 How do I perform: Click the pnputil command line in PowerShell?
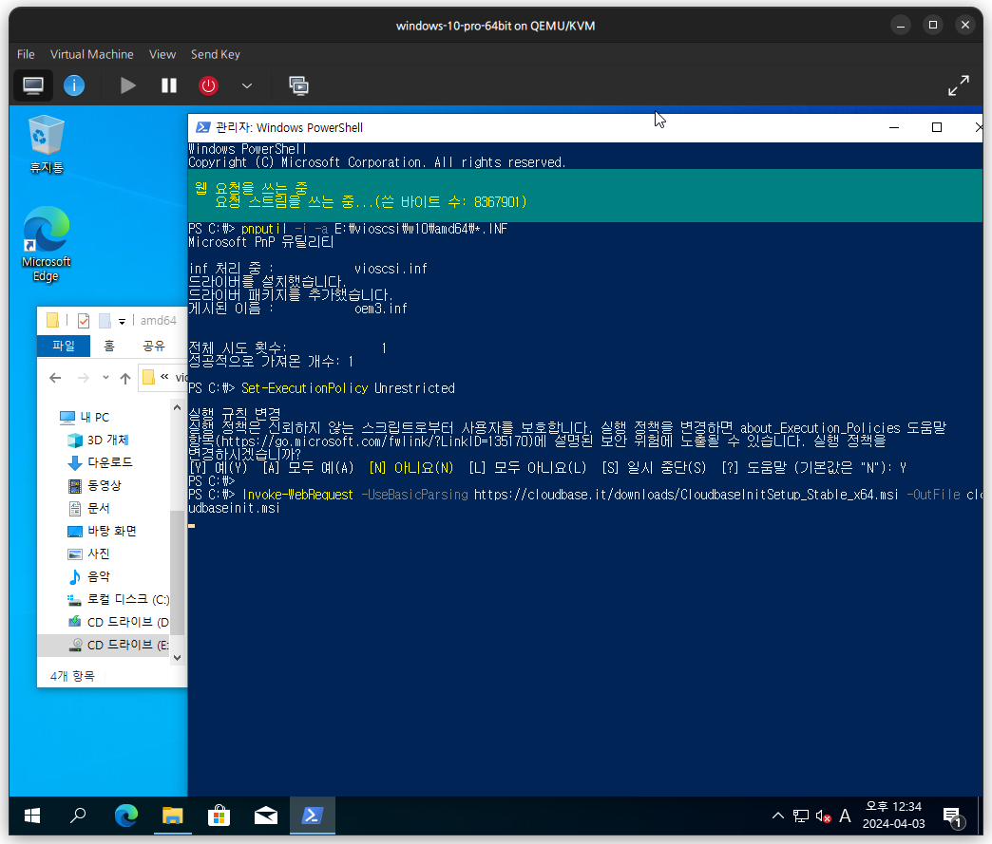click(x=348, y=229)
